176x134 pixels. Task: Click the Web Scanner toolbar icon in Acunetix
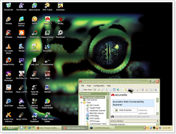click(x=95, y=90)
